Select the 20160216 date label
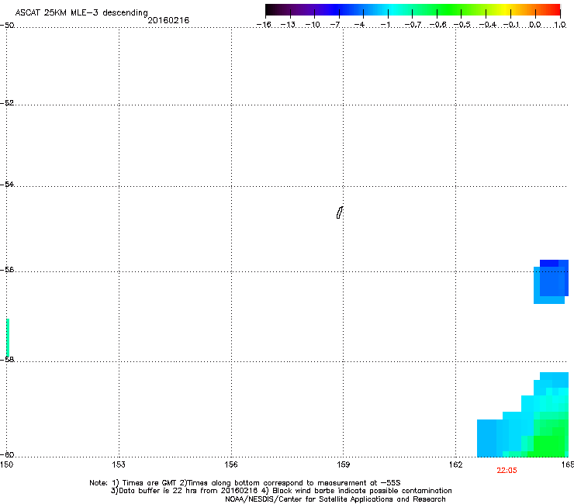574x504 pixels. point(168,20)
